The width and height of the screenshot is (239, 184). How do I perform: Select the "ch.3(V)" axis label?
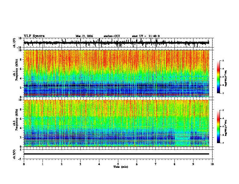point(14,154)
